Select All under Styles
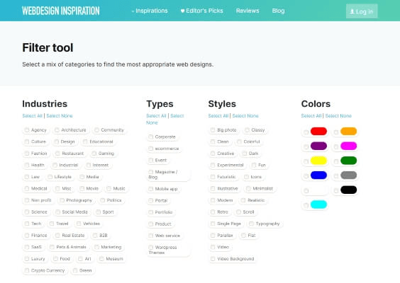Screen dimensions: 400x283 218,116
